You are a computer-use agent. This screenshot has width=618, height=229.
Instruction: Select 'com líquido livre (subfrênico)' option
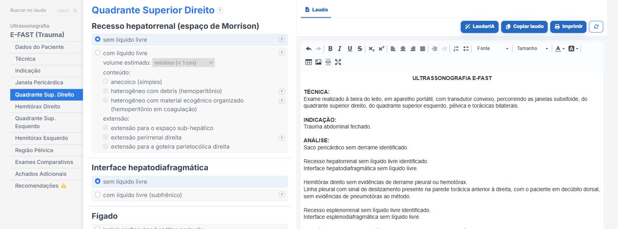coord(98,195)
